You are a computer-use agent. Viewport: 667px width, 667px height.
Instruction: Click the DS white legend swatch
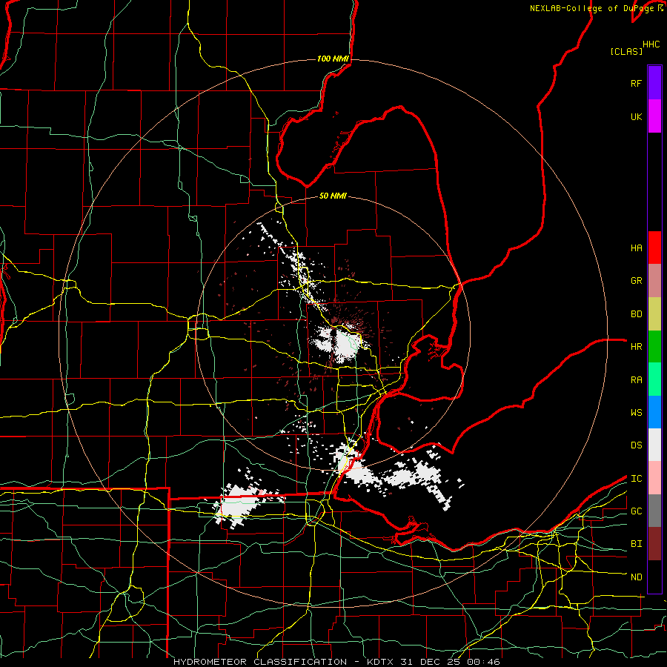point(654,445)
